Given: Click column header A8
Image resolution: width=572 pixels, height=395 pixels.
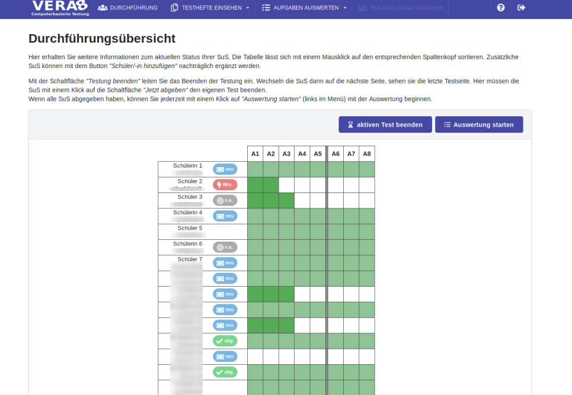Looking at the screenshot, I should [367, 154].
